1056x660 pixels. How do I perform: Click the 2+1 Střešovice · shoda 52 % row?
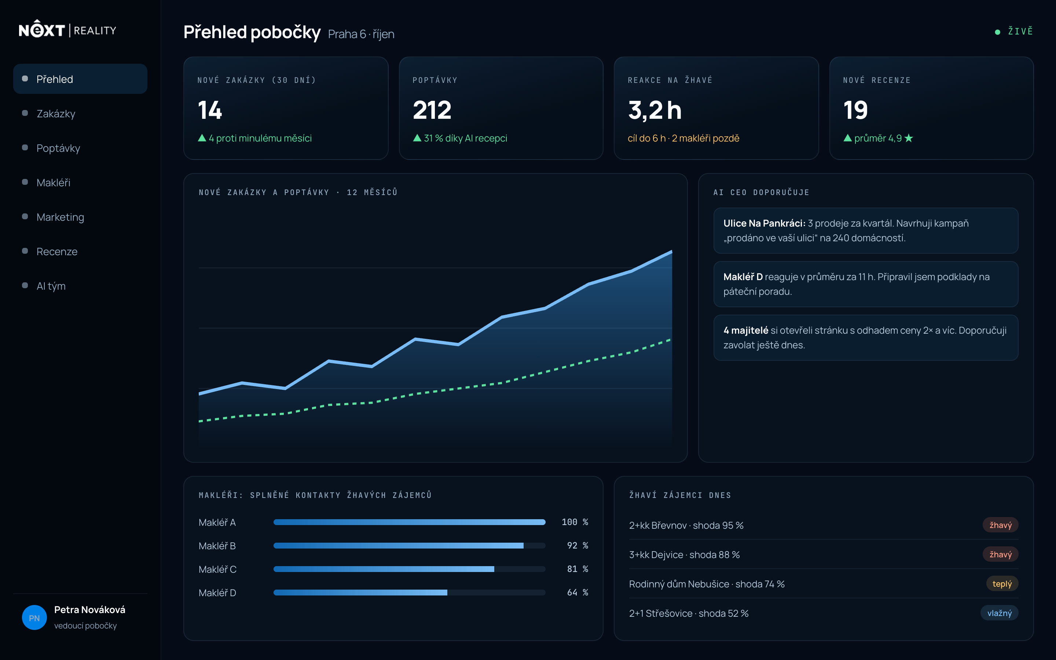824,613
